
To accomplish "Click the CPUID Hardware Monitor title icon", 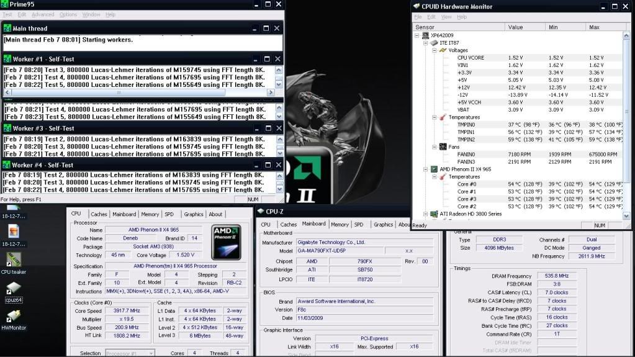I will pos(417,6).
